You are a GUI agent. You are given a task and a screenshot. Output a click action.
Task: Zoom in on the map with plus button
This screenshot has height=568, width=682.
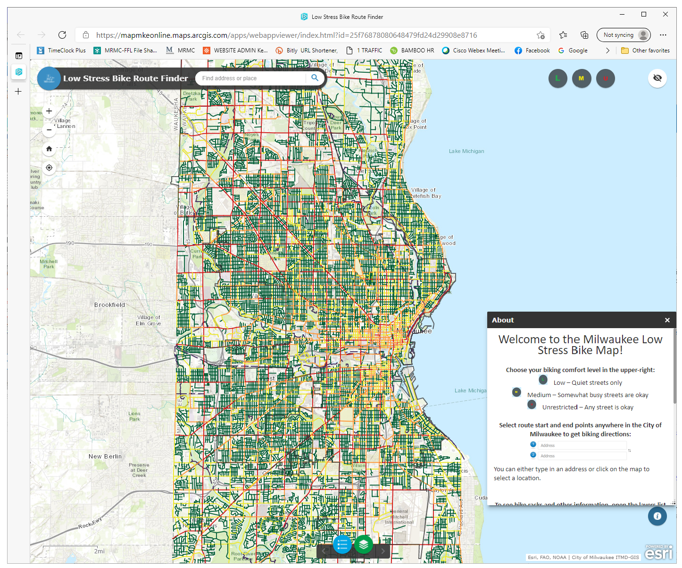point(49,111)
